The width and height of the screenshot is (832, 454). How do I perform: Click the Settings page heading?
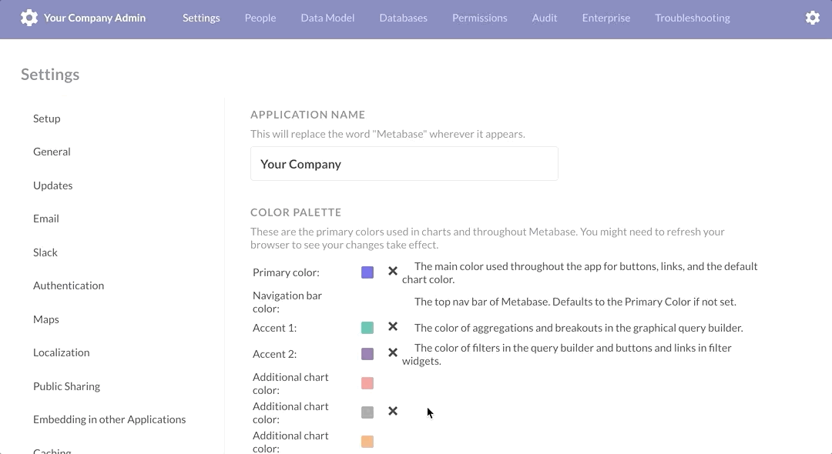coord(50,74)
